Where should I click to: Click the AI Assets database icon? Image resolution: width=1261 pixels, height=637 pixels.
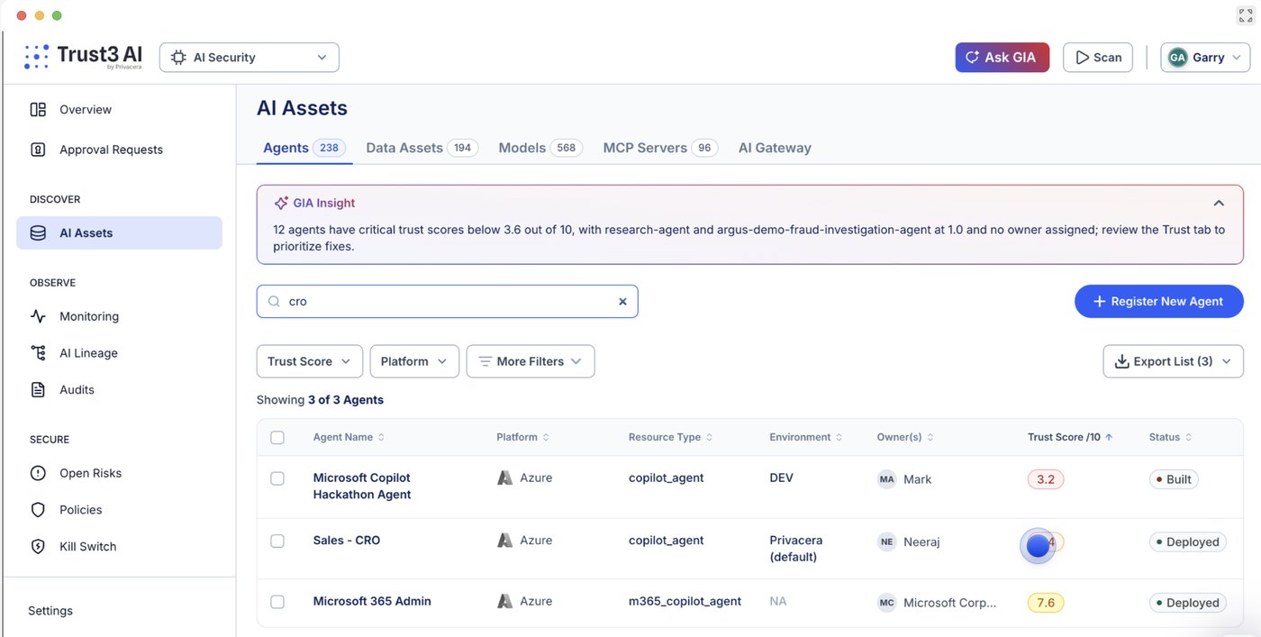[x=38, y=233]
